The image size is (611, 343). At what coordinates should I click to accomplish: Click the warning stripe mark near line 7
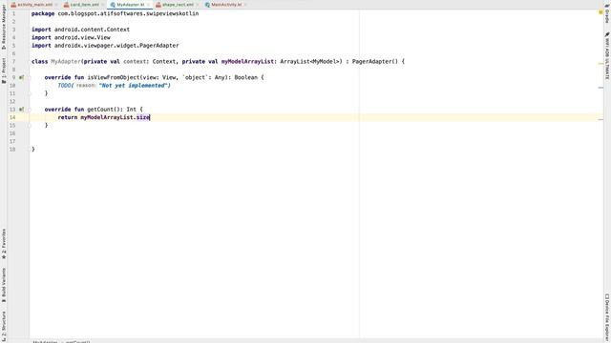(x=600, y=64)
